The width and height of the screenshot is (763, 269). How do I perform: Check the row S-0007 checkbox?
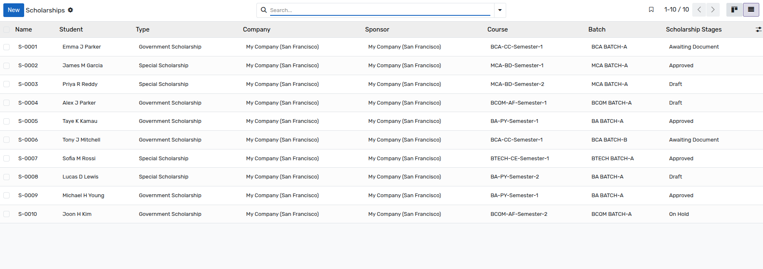pos(6,159)
